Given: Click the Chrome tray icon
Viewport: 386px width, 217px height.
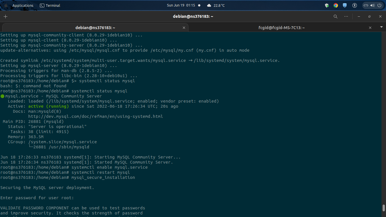Looking at the screenshot, I should pos(336,5).
